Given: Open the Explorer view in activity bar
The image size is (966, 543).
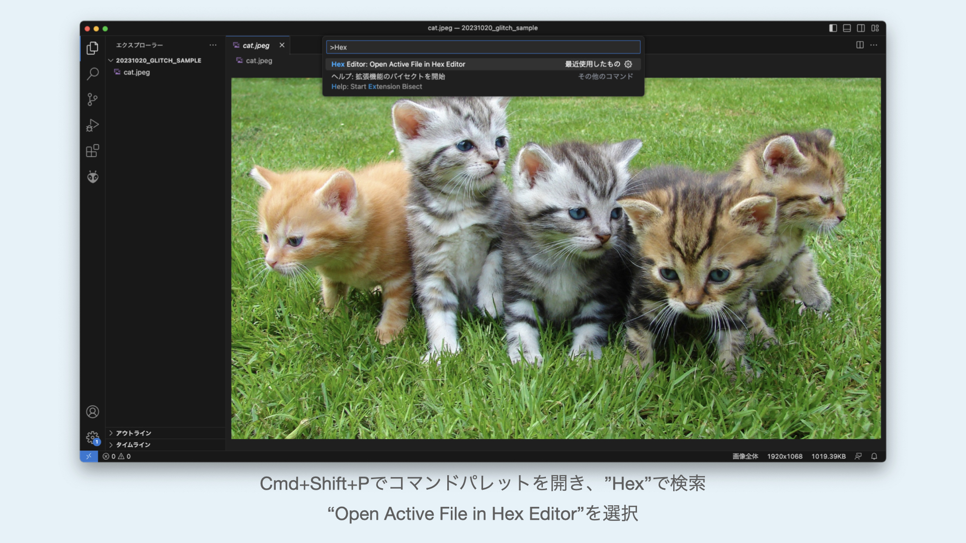Looking at the screenshot, I should [x=93, y=48].
